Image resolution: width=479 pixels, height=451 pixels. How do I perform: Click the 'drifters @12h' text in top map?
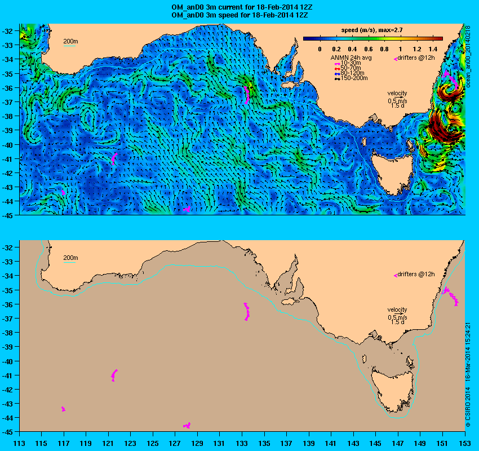click(416, 58)
